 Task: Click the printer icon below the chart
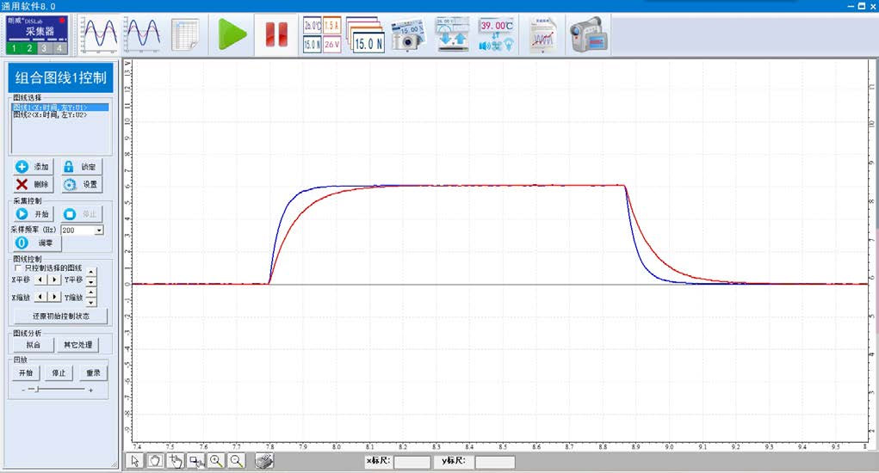[x=266, y=461]
